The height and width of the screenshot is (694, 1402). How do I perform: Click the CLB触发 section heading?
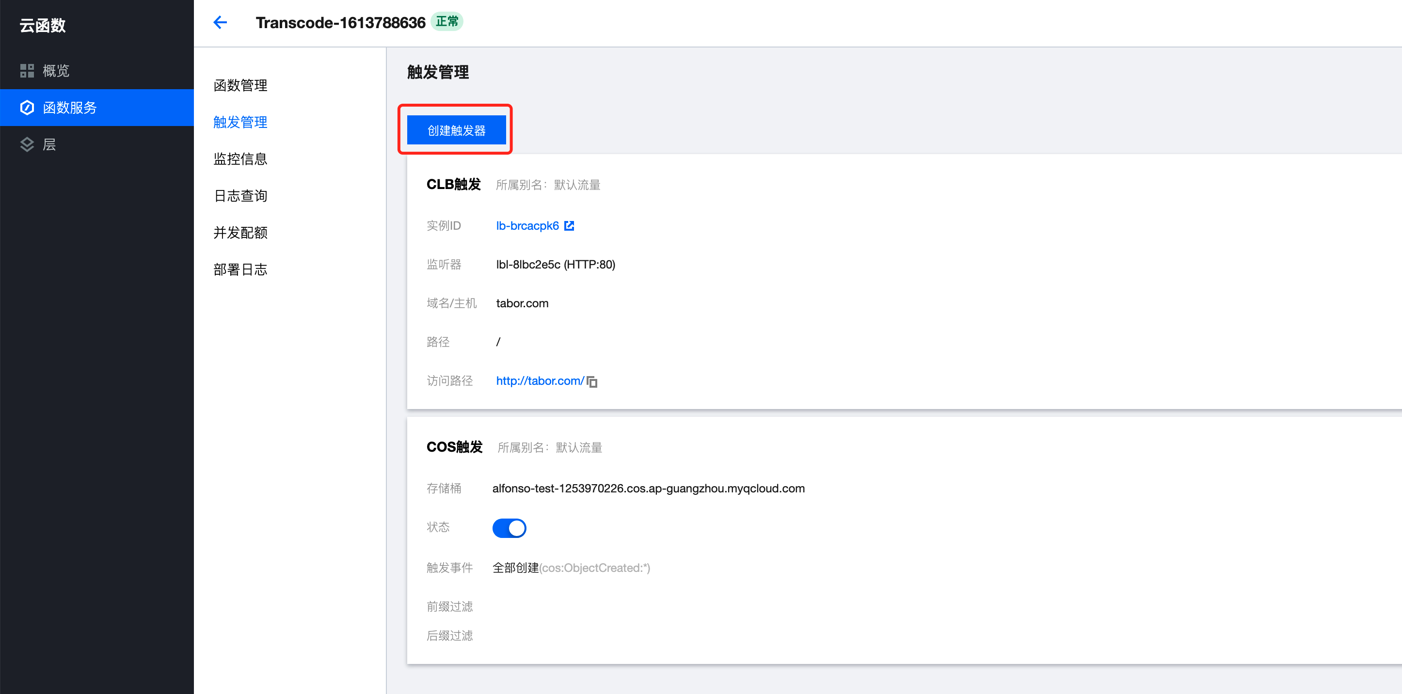pos(453,185)
